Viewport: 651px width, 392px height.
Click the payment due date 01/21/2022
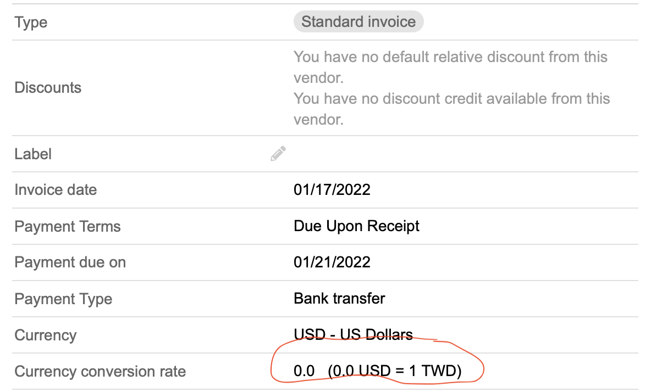[332, 262]
